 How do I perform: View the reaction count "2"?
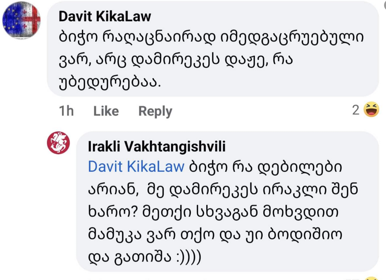pos(355,110)
